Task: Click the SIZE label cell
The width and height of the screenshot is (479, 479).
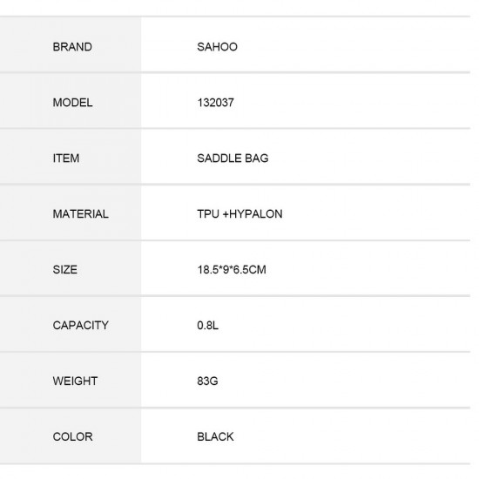Action: coord(71,268)
